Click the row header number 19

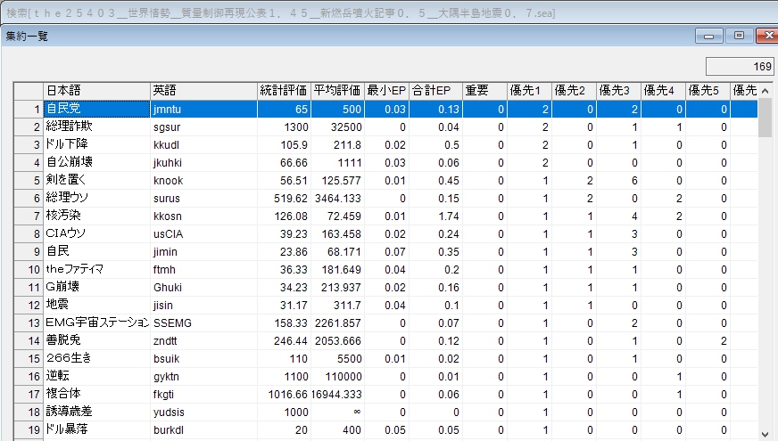point(29,429)
